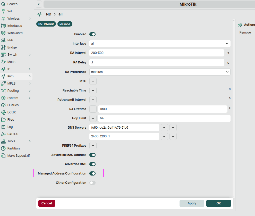This screenshot has height=216, width=255.
Task: Select the Mesh icon in sidebar
Action: (3, 62)
